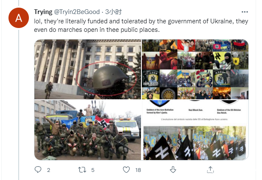The height and width of the screenshot is (180, 262).
Task: Open Trying display name link
Action: (43, 12)
